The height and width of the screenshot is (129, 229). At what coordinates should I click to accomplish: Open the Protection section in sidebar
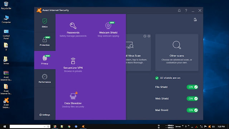(x=45, y=42)
